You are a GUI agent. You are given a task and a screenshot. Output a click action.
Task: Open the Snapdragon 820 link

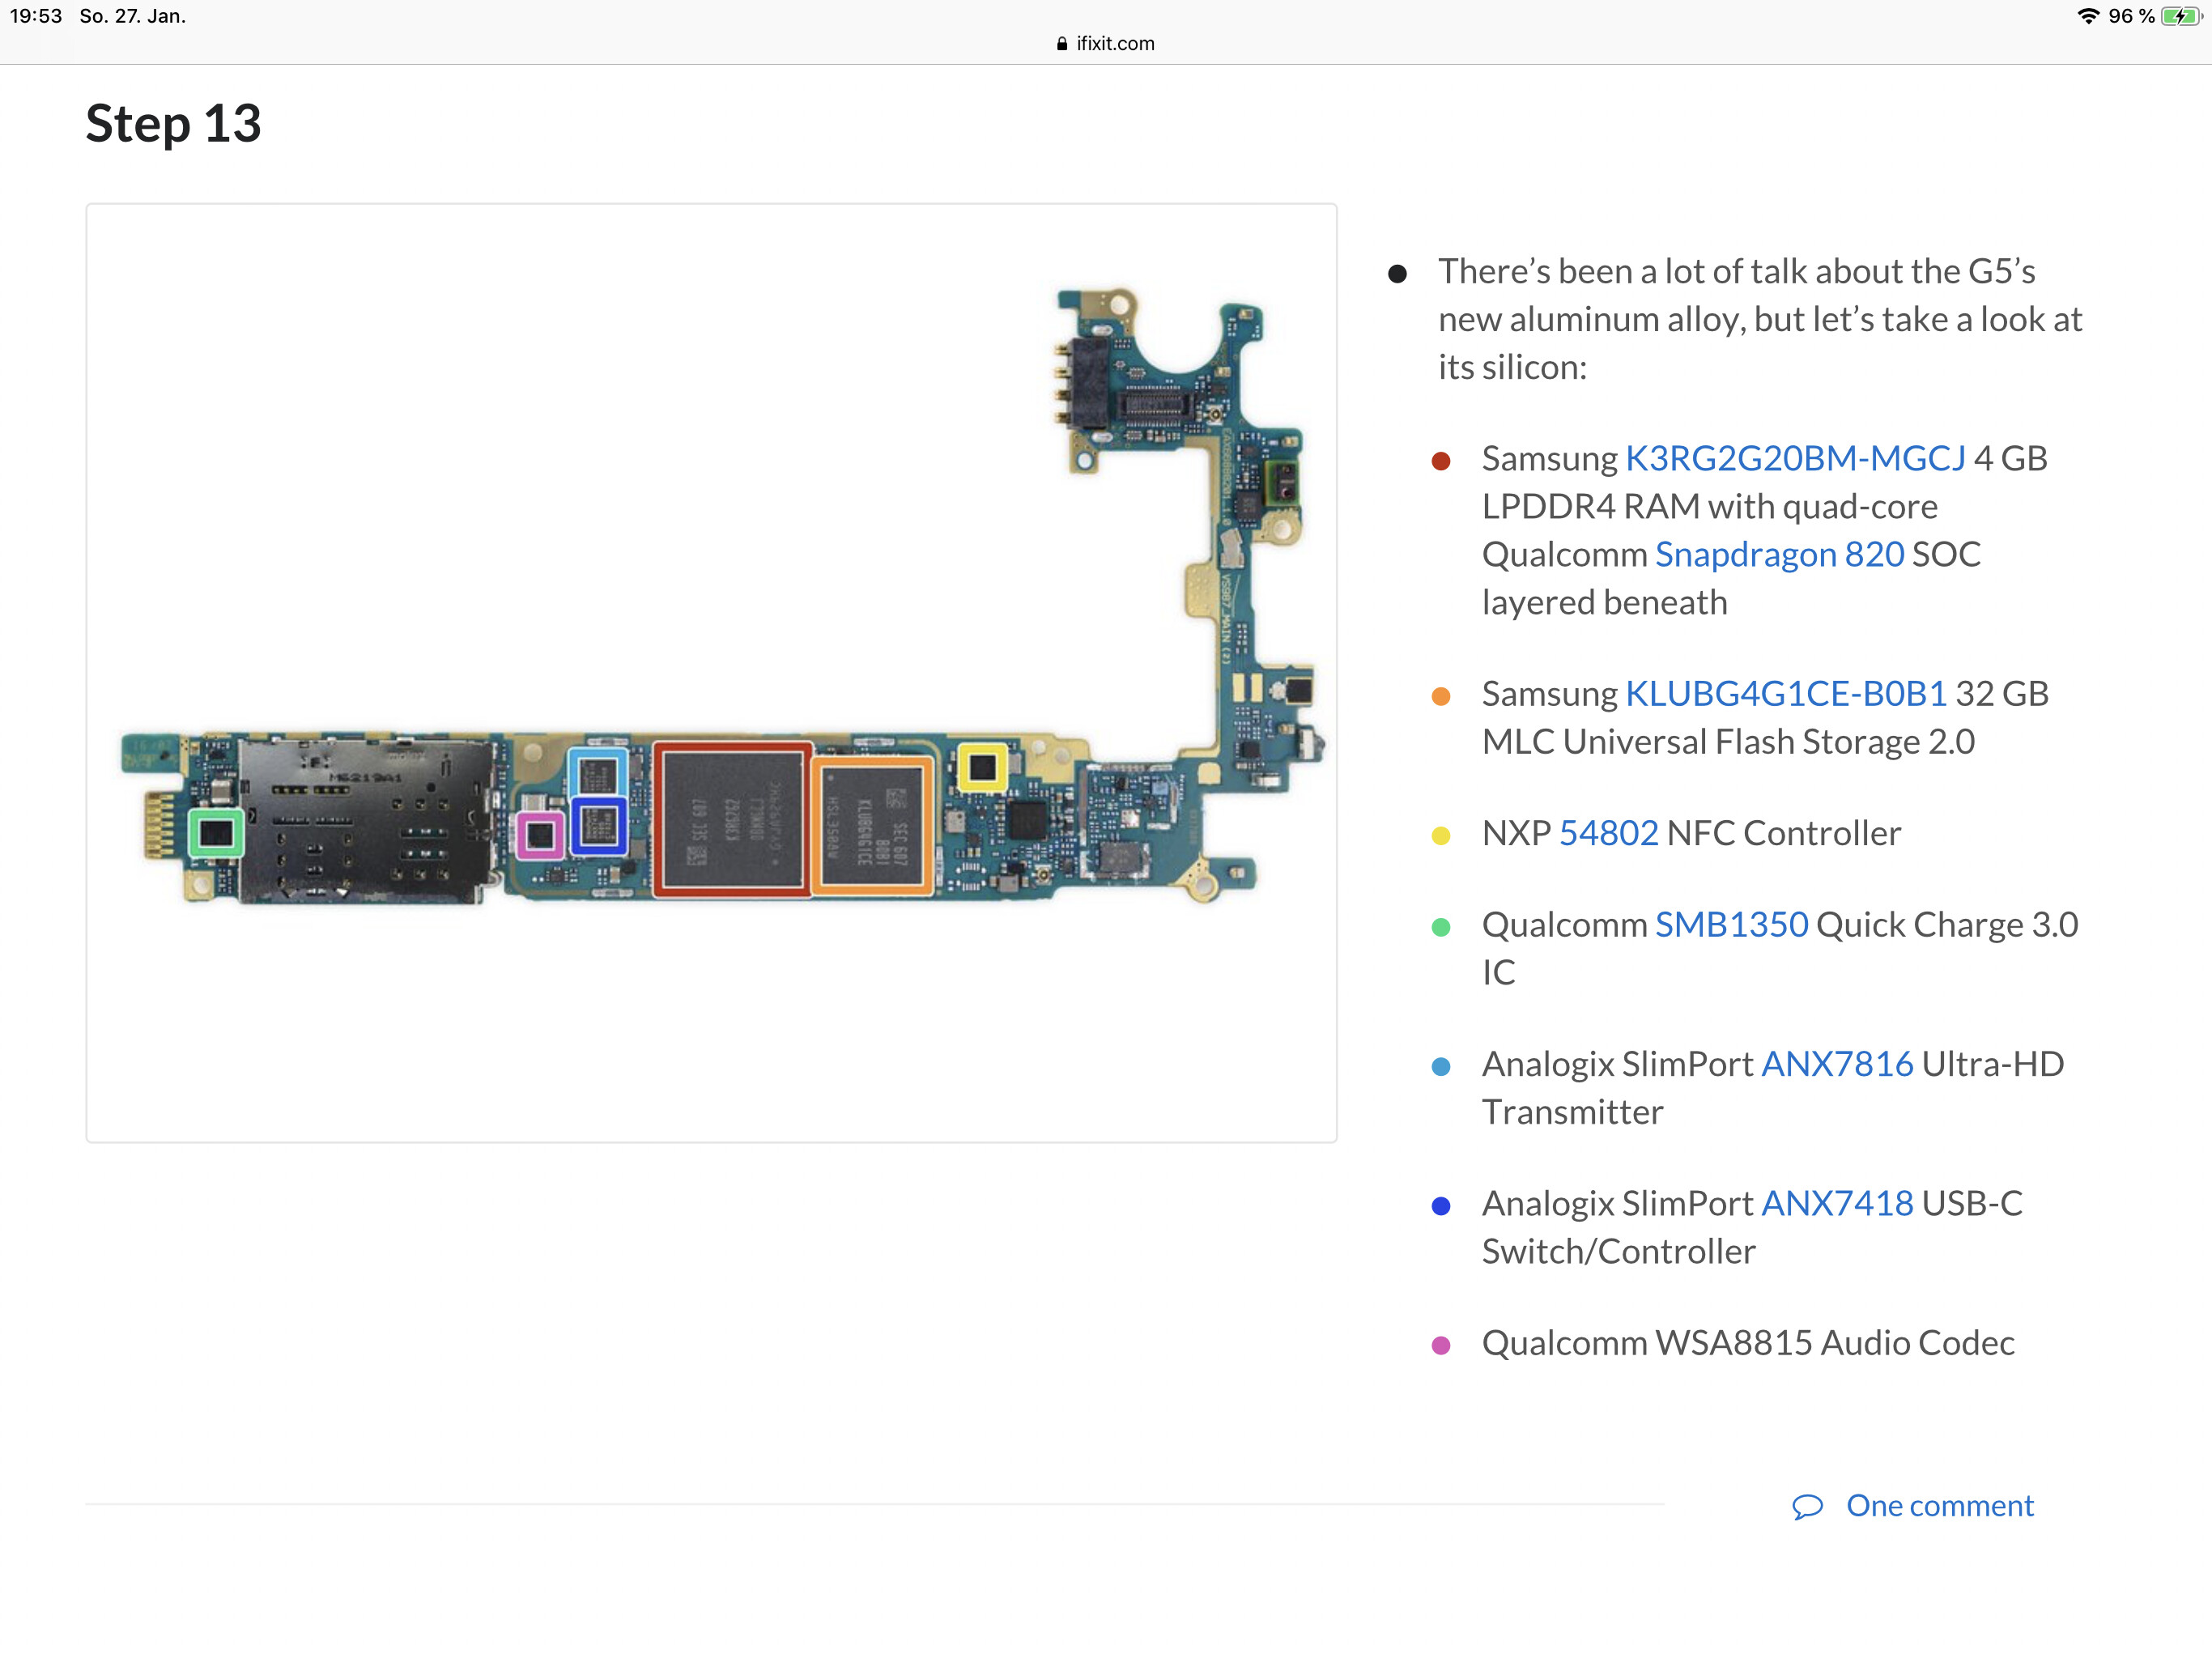click(x=1779, y=554)
